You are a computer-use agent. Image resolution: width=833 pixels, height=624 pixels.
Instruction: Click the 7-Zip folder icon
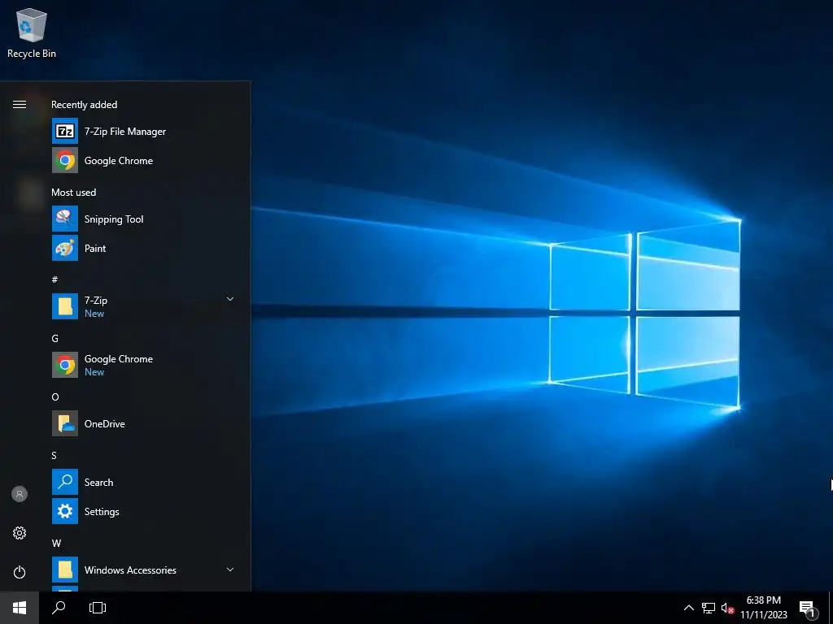65,306
